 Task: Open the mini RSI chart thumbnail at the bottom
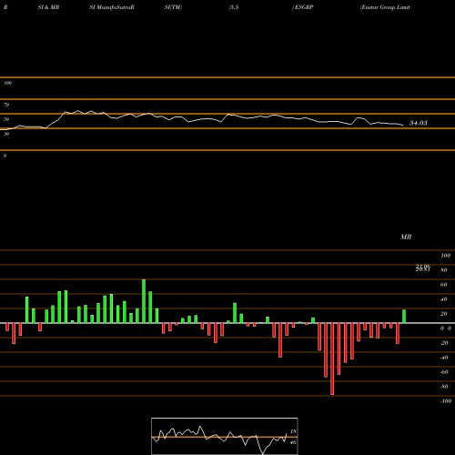click(225, 436)
